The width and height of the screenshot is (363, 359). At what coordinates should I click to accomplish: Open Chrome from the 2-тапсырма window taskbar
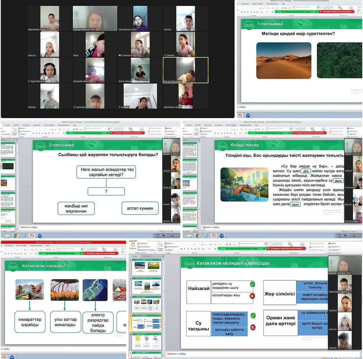pyautogui.click(x=16, y=236)
